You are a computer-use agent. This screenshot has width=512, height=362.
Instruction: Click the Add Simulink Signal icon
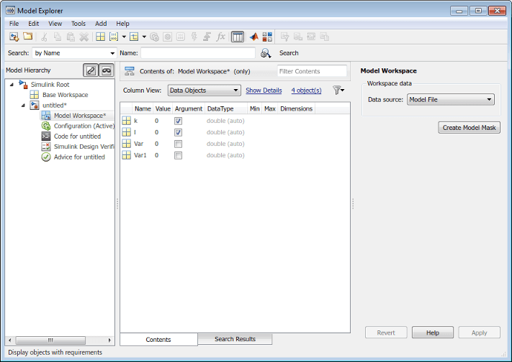134,37
